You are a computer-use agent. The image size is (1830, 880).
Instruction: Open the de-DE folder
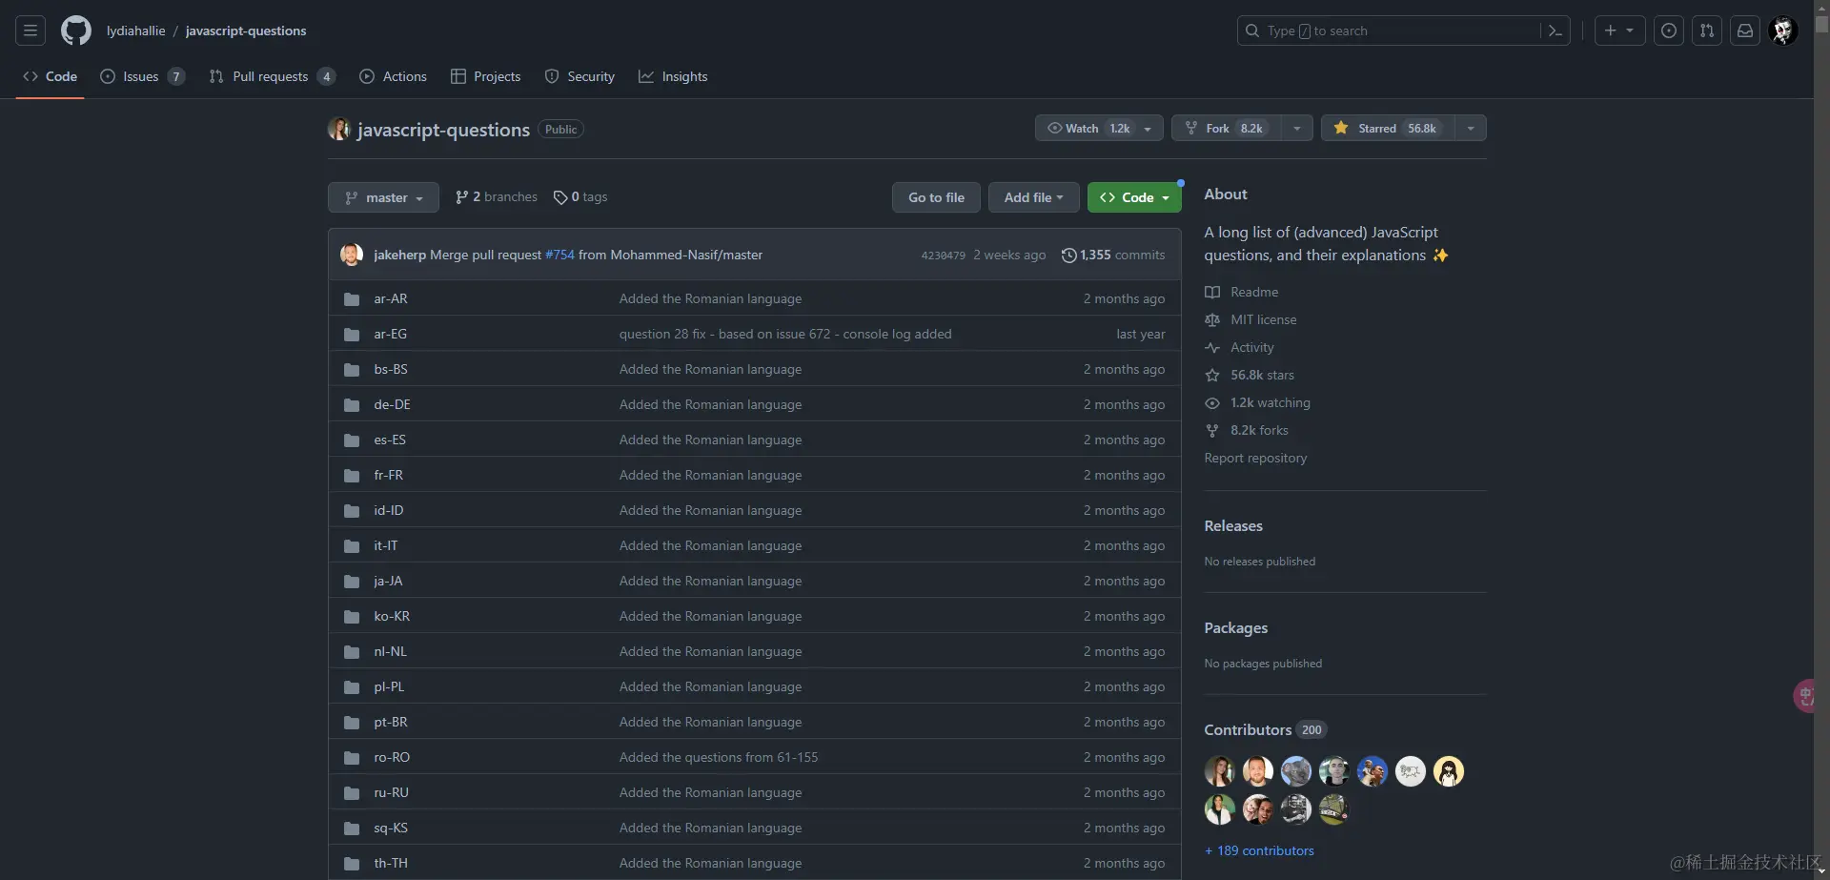click(x=392, y=405)
